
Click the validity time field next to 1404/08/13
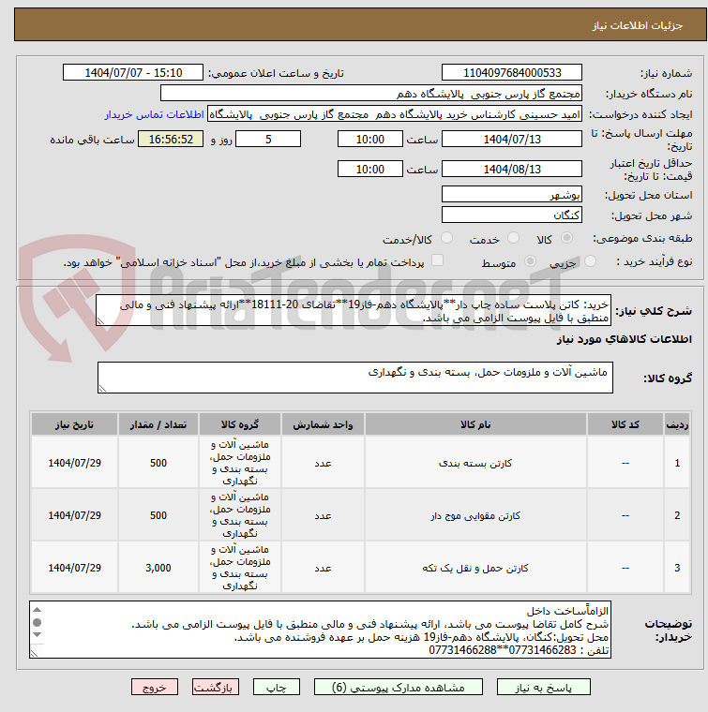click(369, 169)
